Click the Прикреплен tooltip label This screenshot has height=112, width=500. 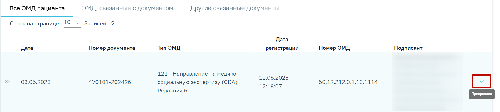[x=481, y=94]
